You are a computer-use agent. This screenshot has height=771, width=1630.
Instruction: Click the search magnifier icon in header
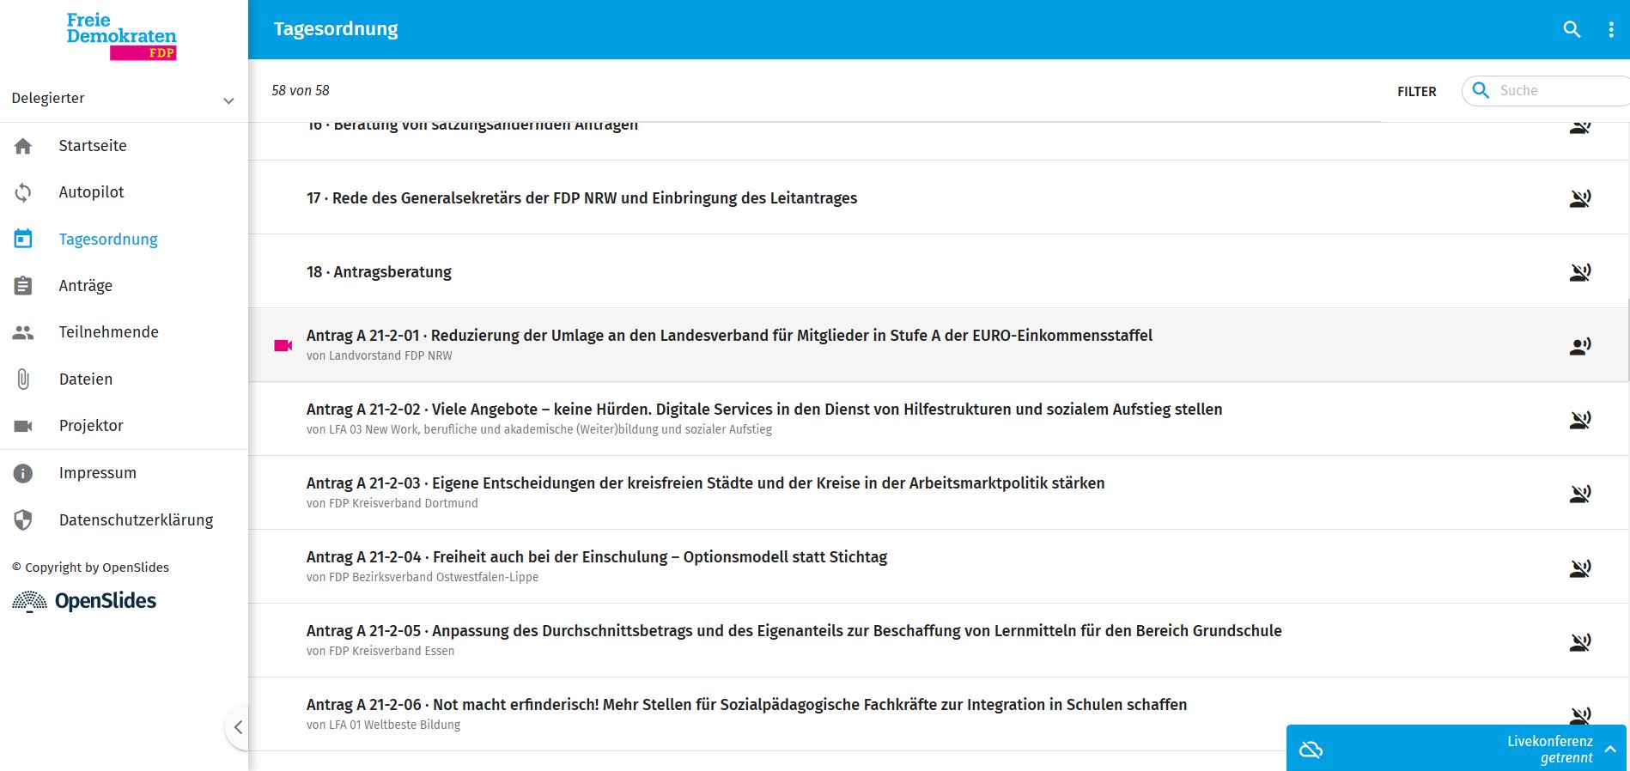(1572, 29)
